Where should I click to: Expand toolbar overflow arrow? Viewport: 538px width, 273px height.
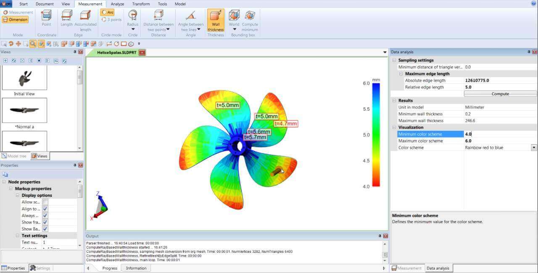pos(139,44)
